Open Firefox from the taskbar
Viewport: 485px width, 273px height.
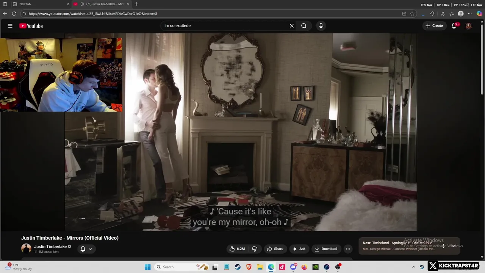click(x=304, y=267)
